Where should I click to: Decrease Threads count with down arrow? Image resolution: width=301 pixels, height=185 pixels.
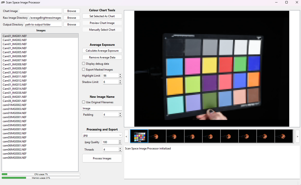[120, 150]
